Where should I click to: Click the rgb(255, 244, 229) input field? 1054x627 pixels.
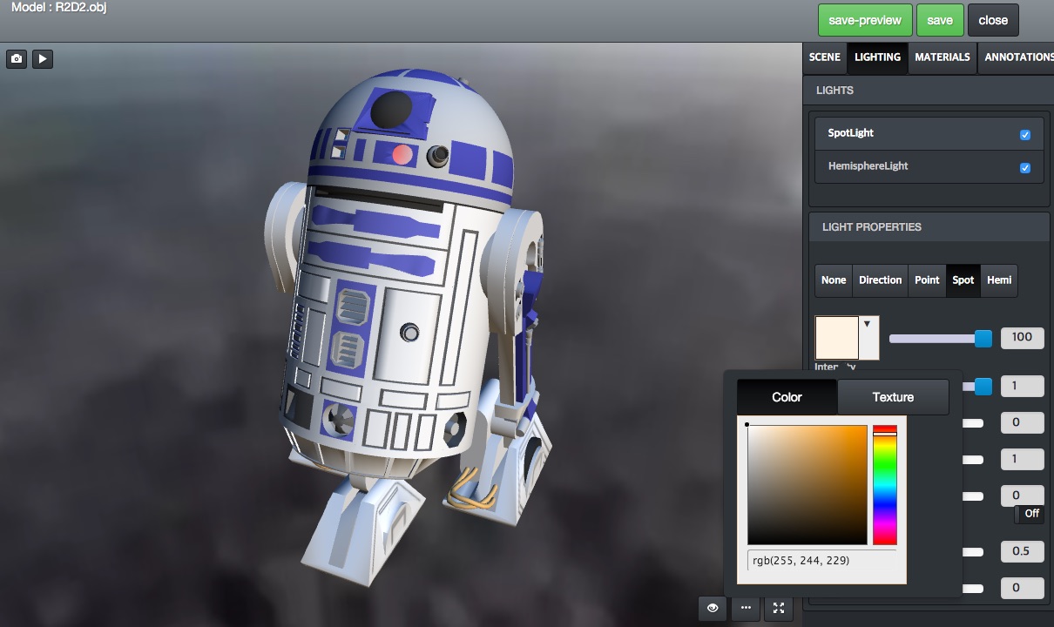(821, 561)
